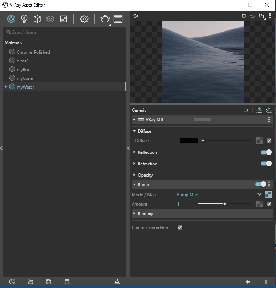Image resolution: width=276 pixels, height=288 pixels.
Task: Uncheck the Diffuse texture checkbox
Action: coord(269,141)
